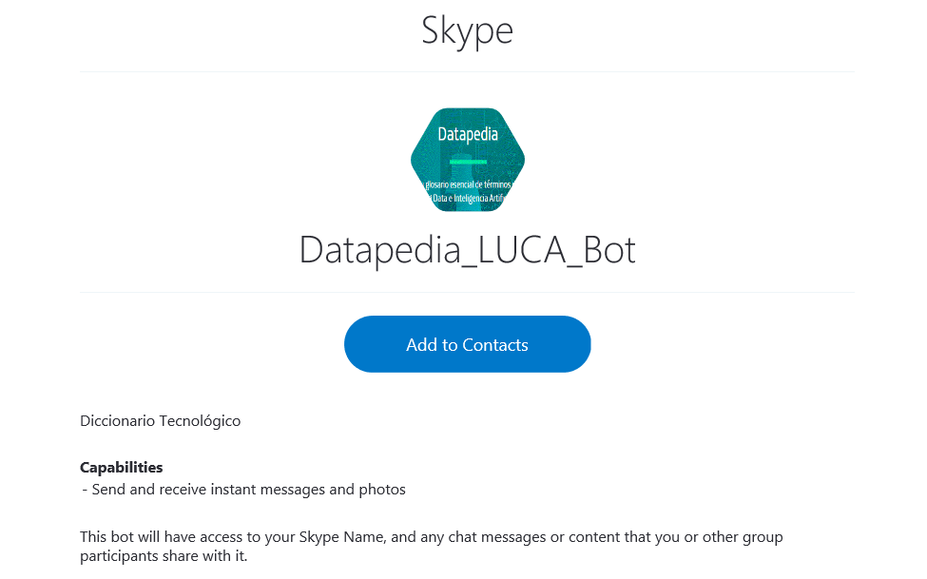Click the divider line below Skype heading
This screenshot has height=579, width=927.
coord(467,72)
